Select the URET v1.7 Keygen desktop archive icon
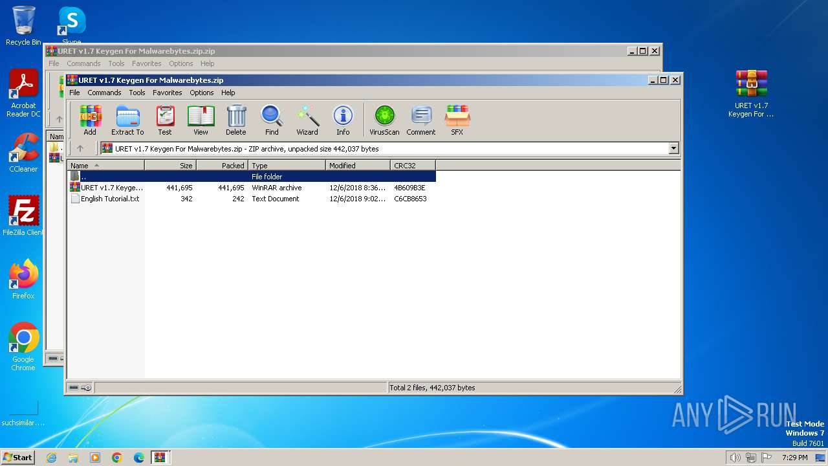This screenshot has height=466, width=828. [x=751, y=94]
